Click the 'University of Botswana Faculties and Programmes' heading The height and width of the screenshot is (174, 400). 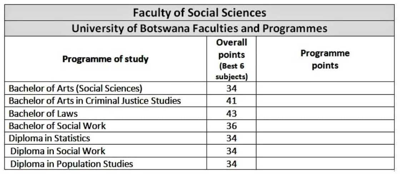[199, 28]
